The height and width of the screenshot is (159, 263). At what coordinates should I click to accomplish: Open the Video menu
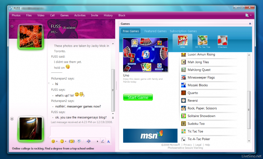(41, 15)
